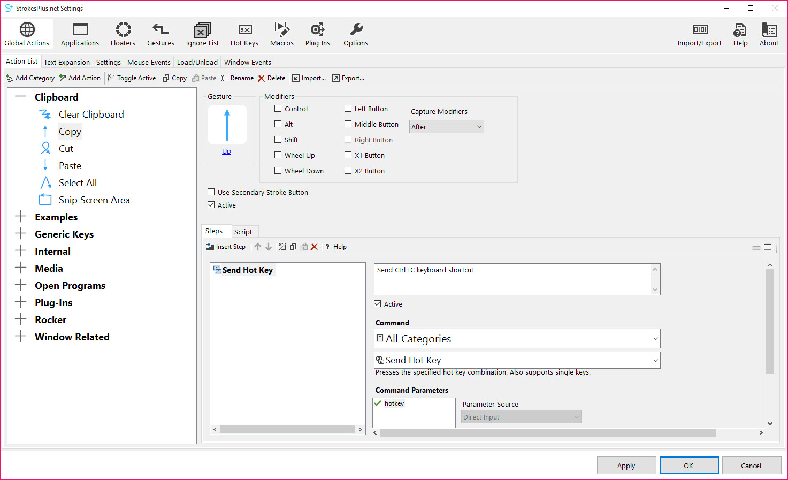The width and height of the screenshot is (788, 480).
Task: Expand the Generic Keys category
Action: pos(21,234)
